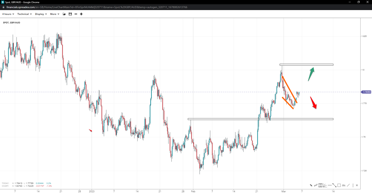The height and width of the screenshot is (193, 372).
Task: Pick the horizontal line tool
Action: pyautogui.click(x=330, y=185)
